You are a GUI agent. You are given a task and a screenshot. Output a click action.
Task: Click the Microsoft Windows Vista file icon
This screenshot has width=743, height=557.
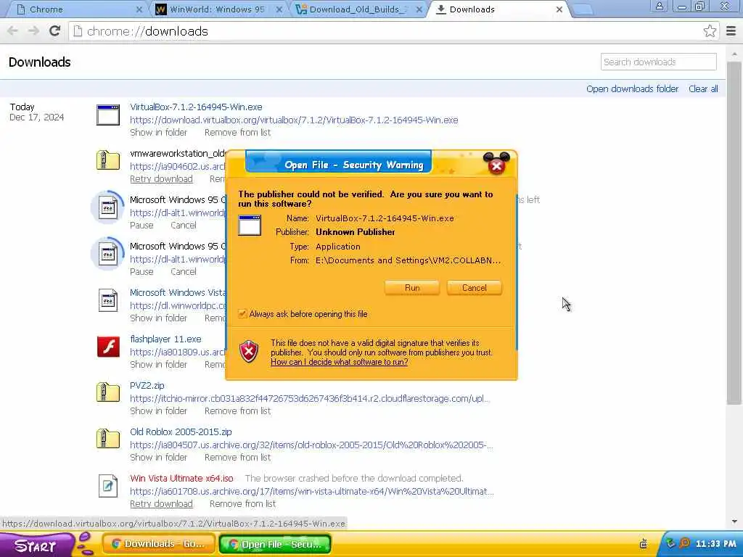pyautogui.click(x=108, y=300)
